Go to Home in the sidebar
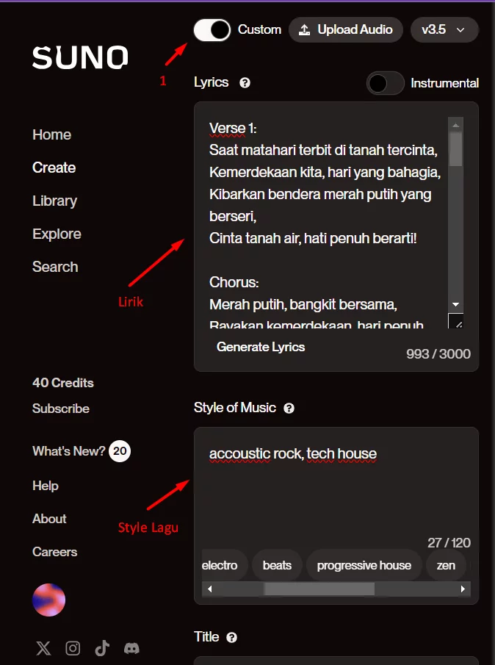495x665 pixels. (x=51, y=135)
